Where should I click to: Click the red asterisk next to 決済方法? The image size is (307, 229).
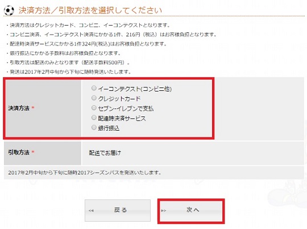[x=33, y=107]
